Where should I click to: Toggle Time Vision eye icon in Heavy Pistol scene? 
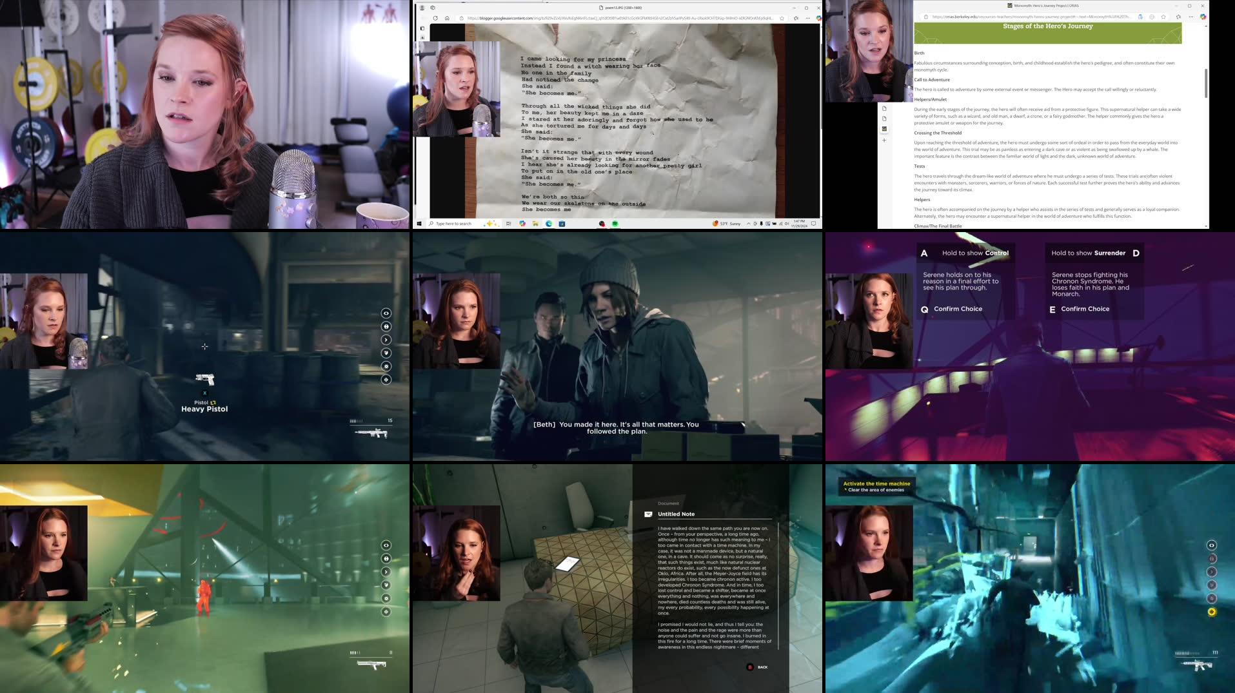(386, 313)
